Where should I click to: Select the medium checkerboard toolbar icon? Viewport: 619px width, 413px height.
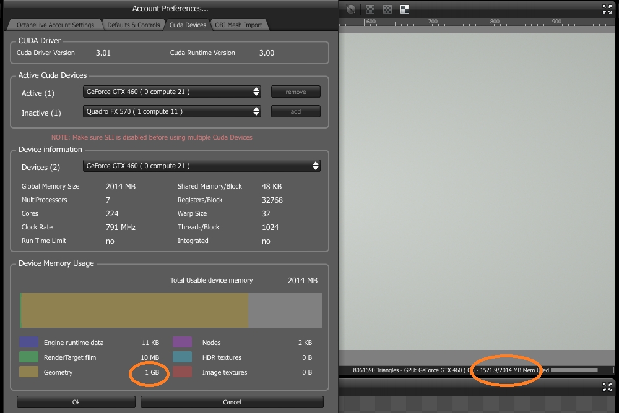tap(387, 9)
